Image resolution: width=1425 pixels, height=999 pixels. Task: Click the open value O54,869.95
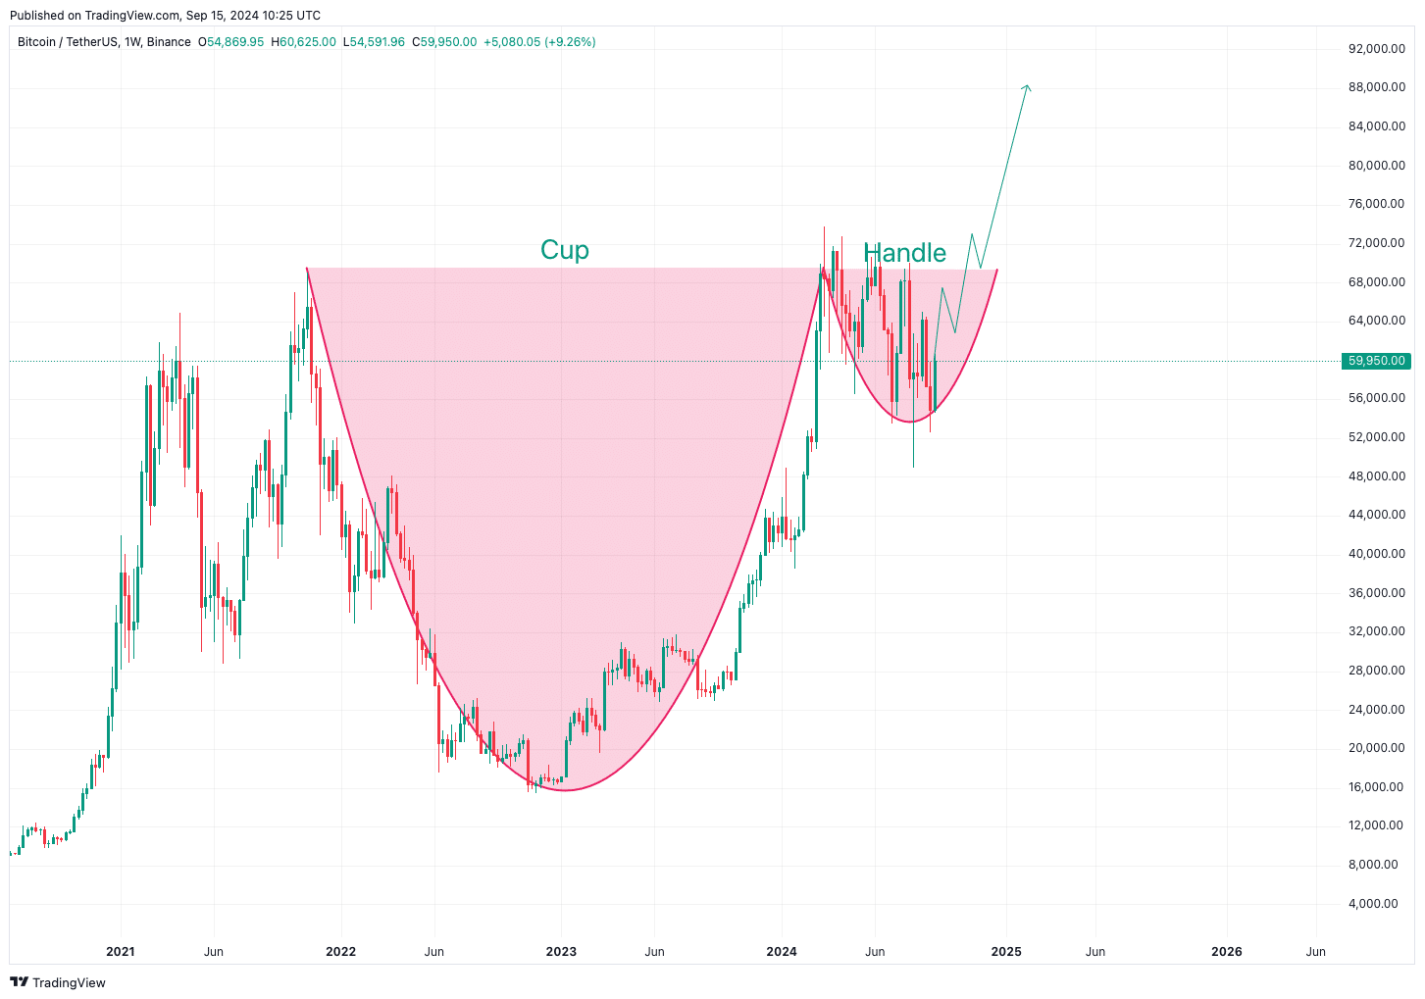(x=231, y=42)
